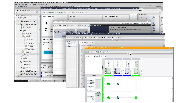This screenshot has width=184, height=103.
Task: Select the Line tool in Basic objects
Action: [142, 18]
